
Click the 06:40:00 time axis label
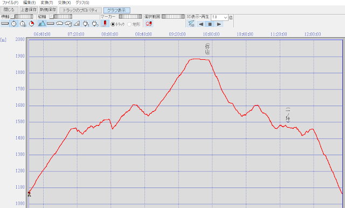[42, 34]
